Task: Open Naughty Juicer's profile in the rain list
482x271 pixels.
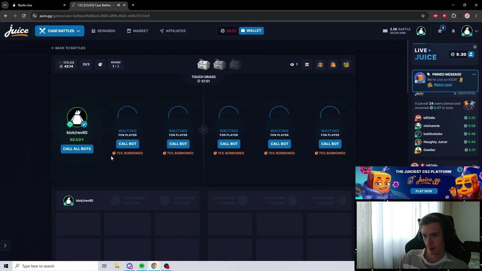Action: click(435, 142)
